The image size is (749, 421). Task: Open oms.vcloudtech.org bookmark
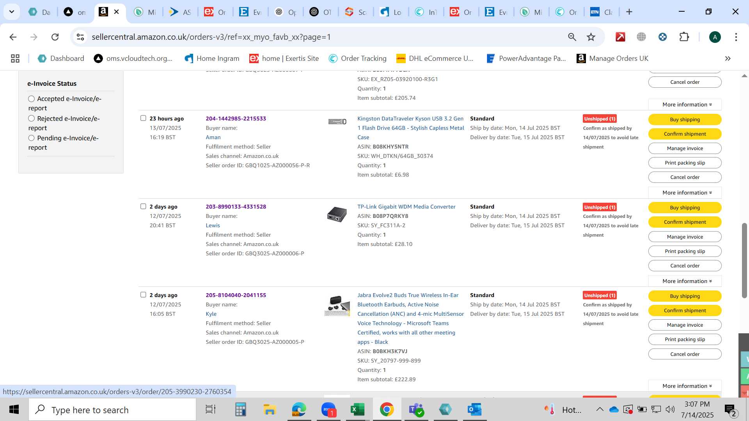click(133, 58)
